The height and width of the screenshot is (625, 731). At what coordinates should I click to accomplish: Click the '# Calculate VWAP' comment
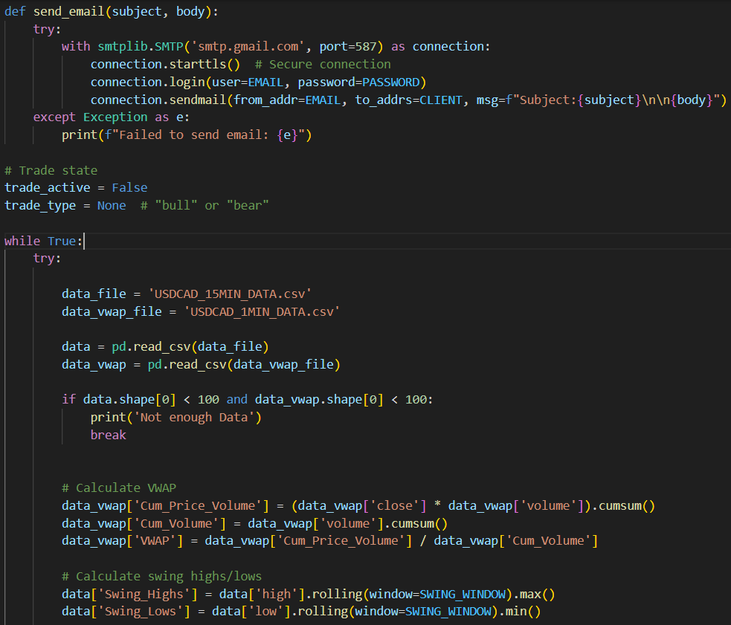coord(119,488)
